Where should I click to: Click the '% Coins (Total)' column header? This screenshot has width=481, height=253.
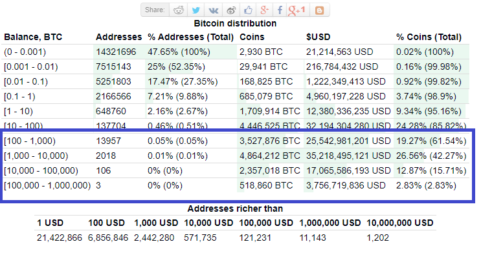coord(429,37)
